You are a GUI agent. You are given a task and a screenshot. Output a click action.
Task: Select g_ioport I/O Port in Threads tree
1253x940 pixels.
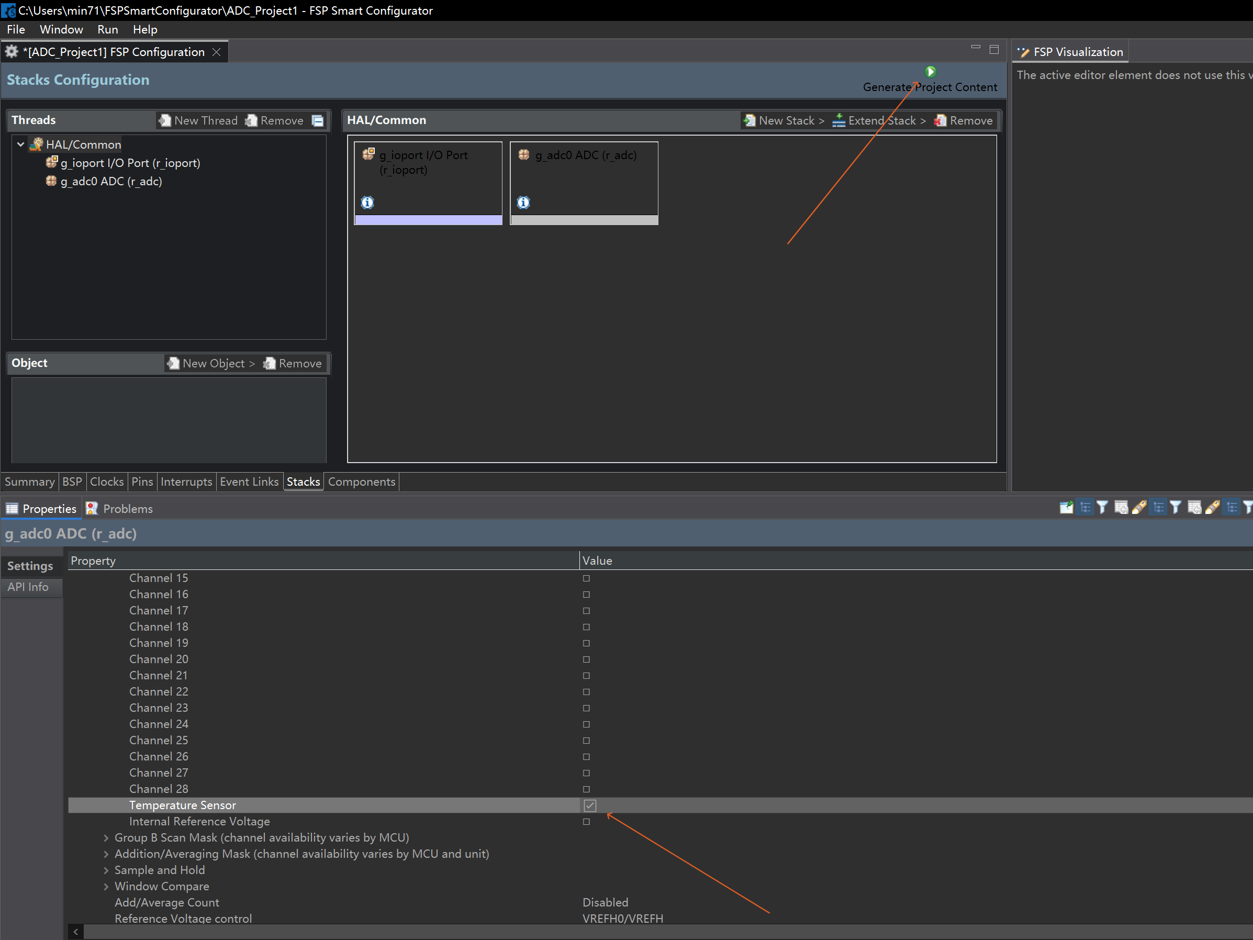pos(123,163)
